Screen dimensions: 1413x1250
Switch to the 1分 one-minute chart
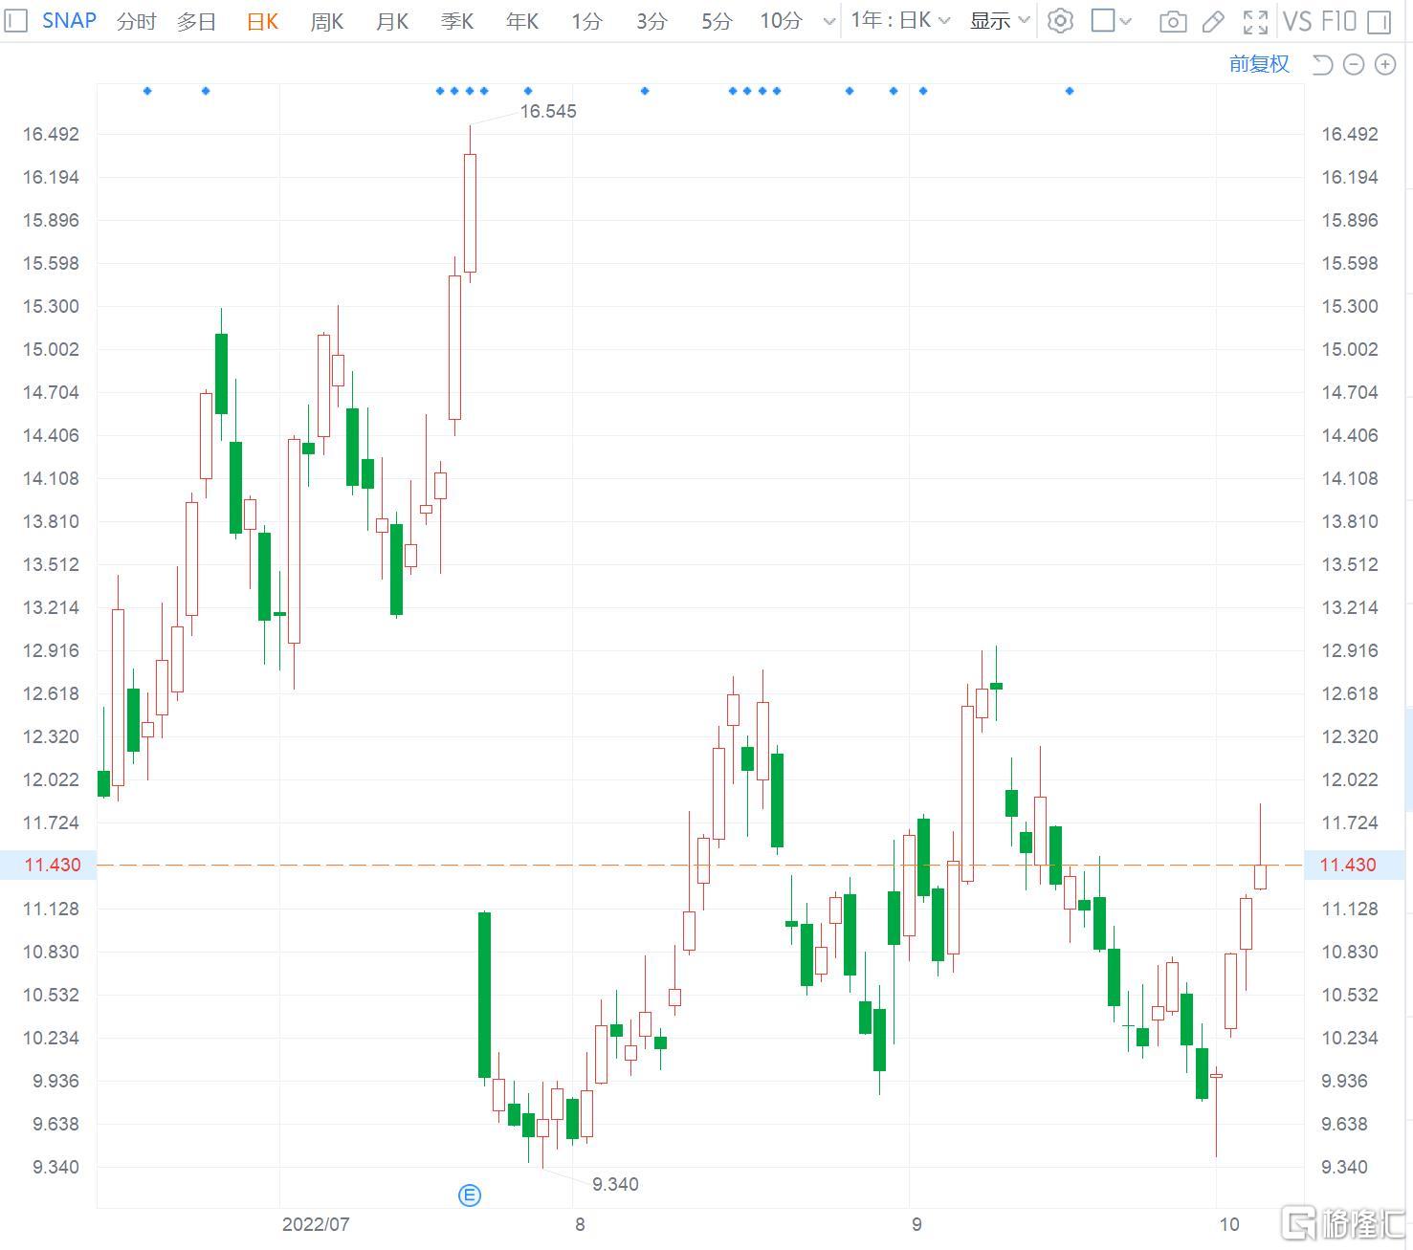point(586,21)
